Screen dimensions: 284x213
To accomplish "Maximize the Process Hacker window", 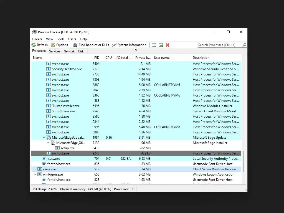I will [x=228, y=32].
